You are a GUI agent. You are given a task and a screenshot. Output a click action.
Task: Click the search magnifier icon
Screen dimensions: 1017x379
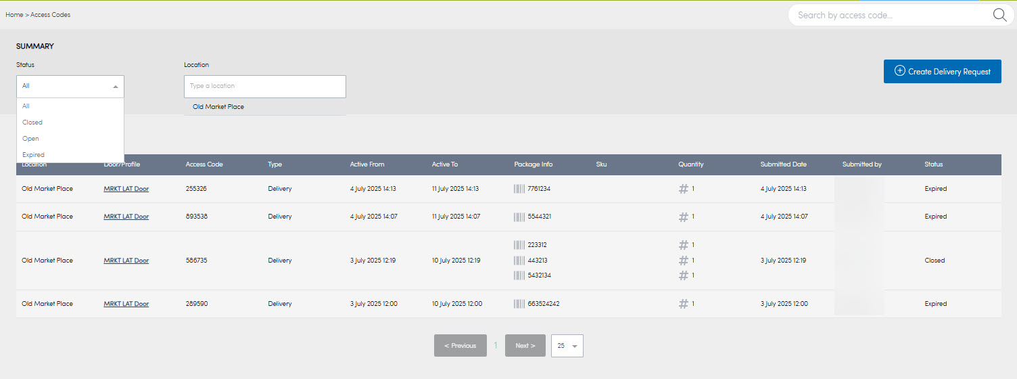coord(1000,15)
